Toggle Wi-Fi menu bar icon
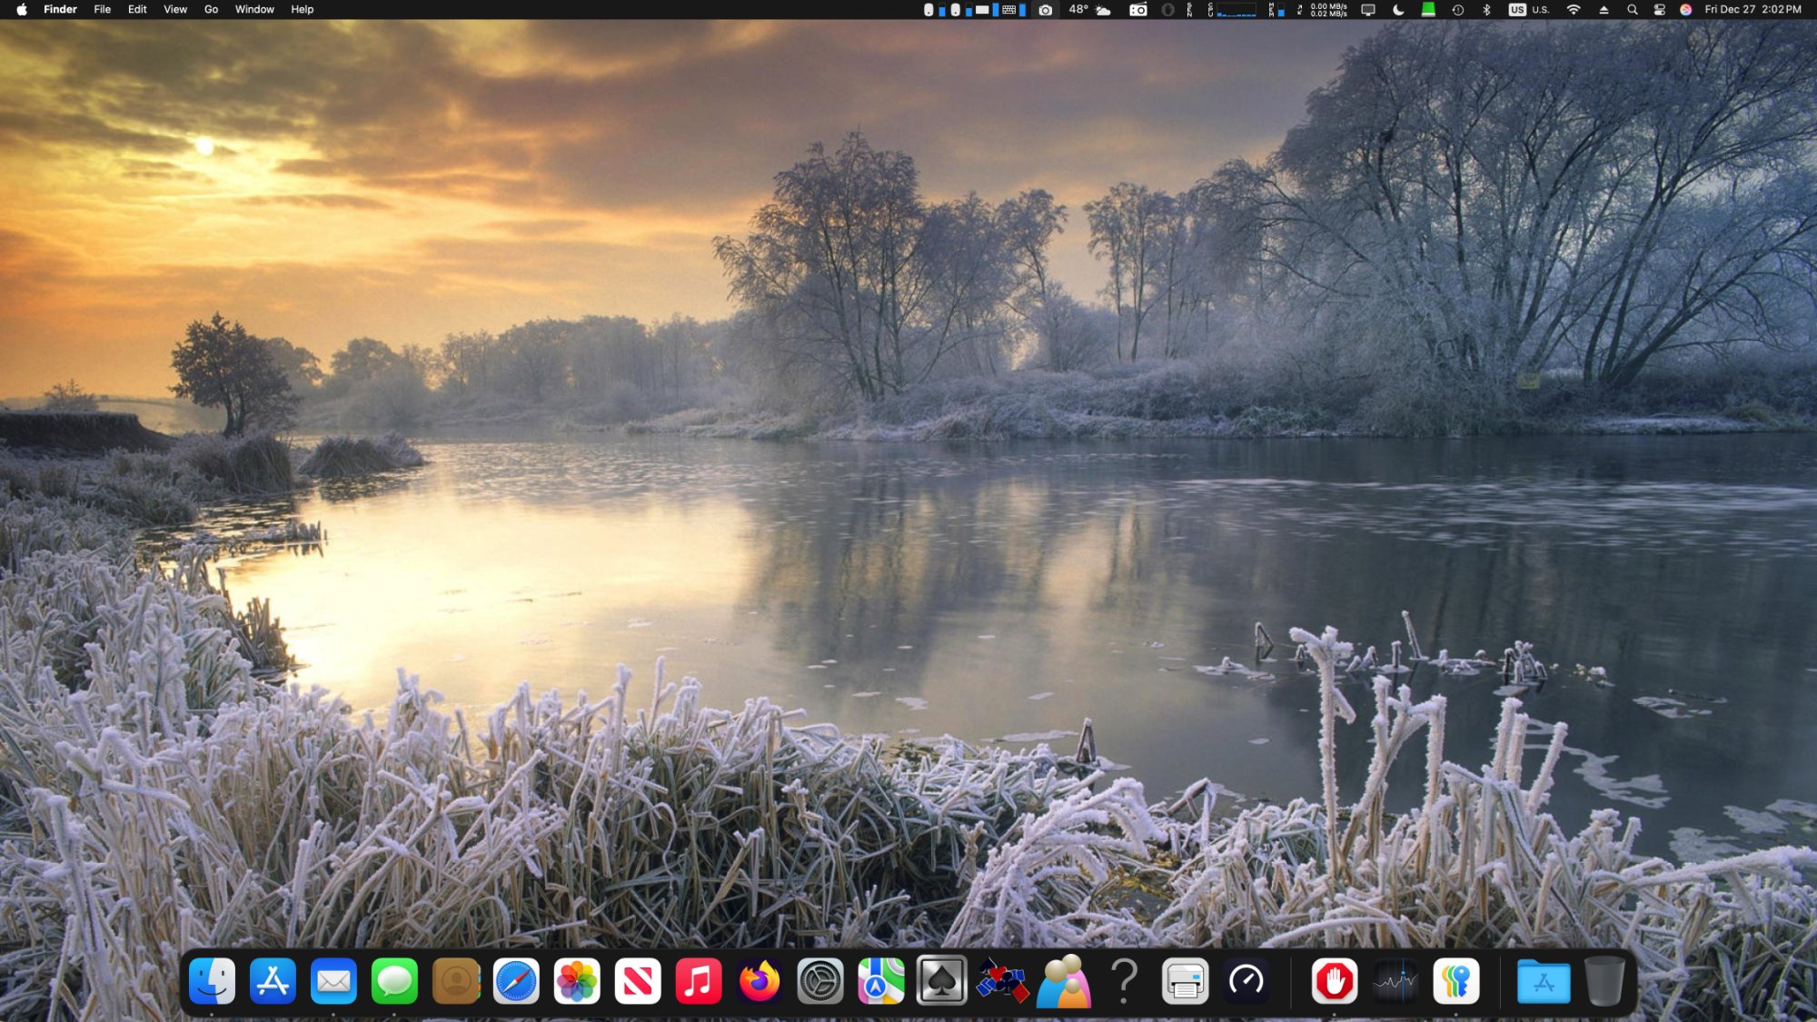The image size is (1817, 1022). tap(1574, 10)
